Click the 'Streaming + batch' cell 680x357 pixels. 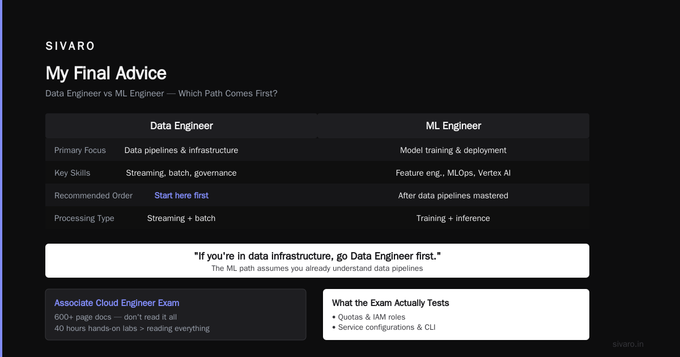click(181, 218)
